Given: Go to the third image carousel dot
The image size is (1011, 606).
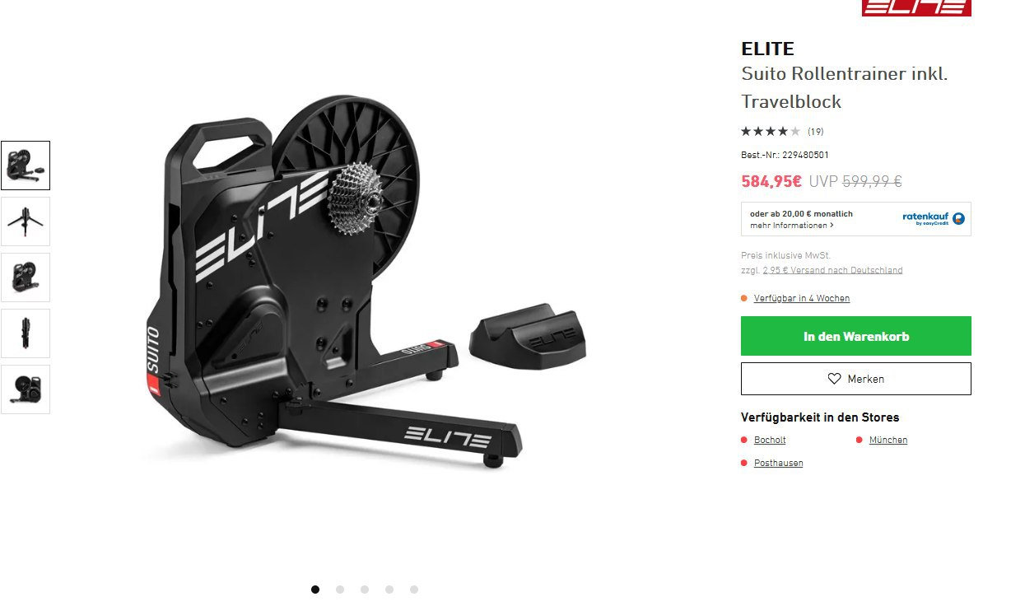Looking at the screenshot, I should (365, 590).
